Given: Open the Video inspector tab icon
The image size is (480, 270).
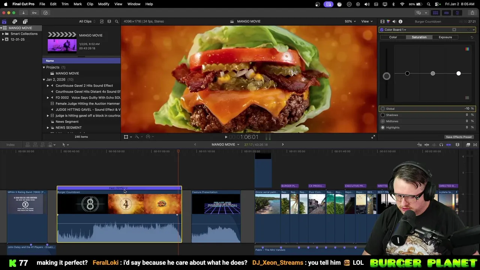Looking at the screenshot, I should click(382, 21).
